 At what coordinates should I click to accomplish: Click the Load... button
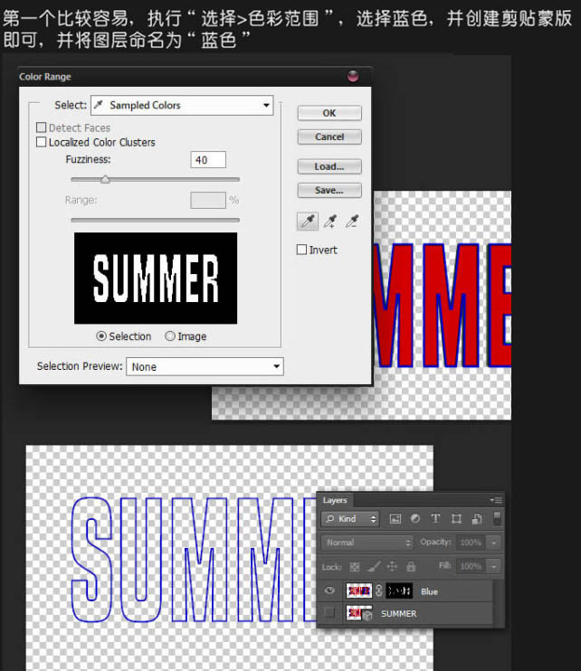329,166
